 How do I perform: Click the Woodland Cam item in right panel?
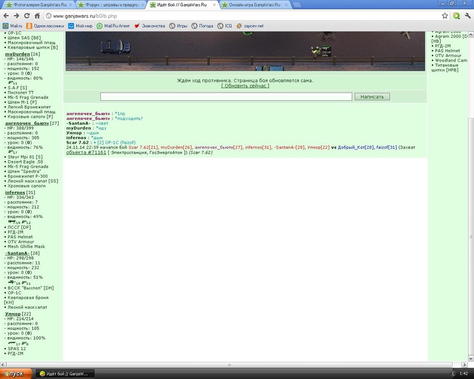click(x=451, y=61)
